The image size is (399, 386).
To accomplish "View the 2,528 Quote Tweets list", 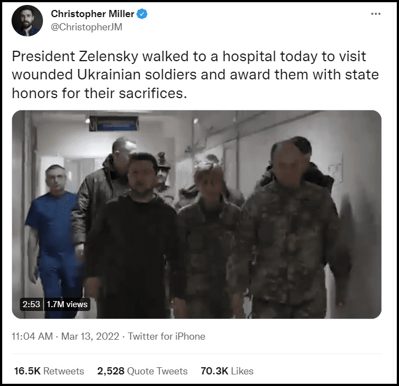I will click(x=142, y=371).
